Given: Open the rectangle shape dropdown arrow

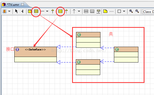Looking at the screenshot, I should [x=124, y=11].
